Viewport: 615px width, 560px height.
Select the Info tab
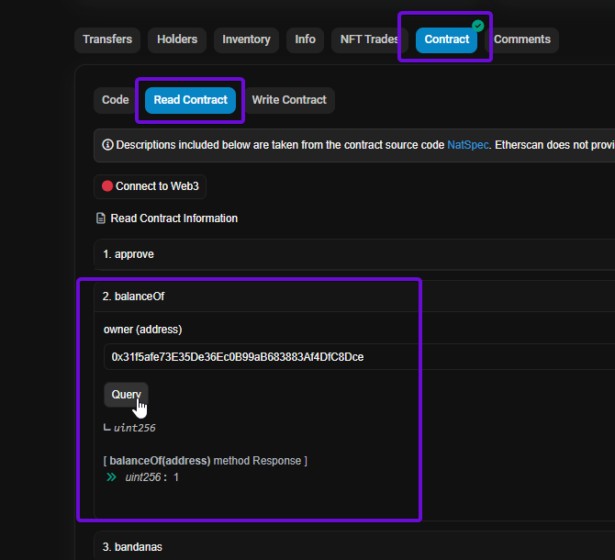305,39
